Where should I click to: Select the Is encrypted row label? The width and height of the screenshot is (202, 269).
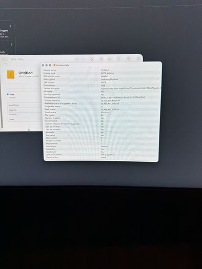point(51,121)
